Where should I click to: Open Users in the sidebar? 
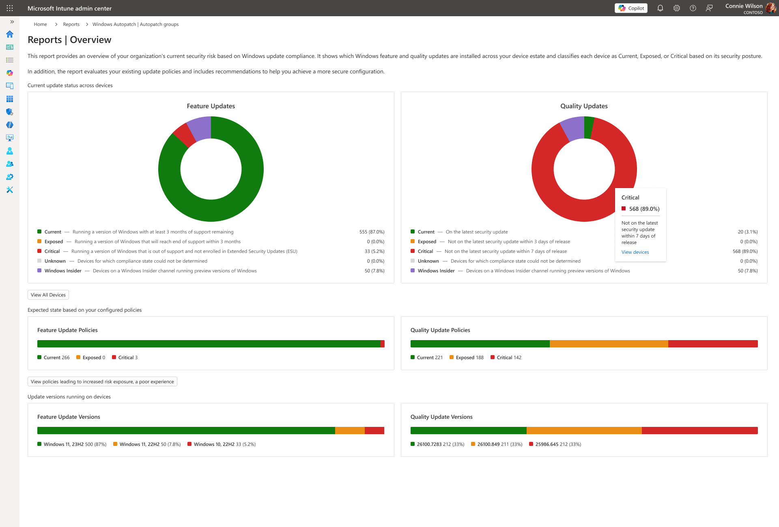pos(10,151)
